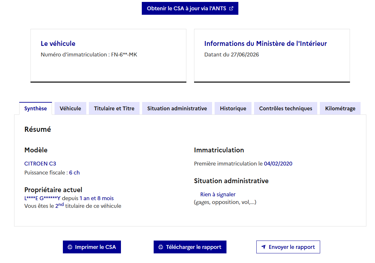Image resolution: width=375 pixels, height=263 pixels.
Task: Click the paper-plane icon on Envoyer le rapport
Action: pyautogui.click(x=263, y=247)
